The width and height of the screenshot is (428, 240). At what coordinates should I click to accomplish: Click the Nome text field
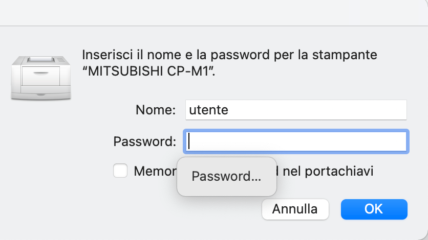(x=295, y=110)
